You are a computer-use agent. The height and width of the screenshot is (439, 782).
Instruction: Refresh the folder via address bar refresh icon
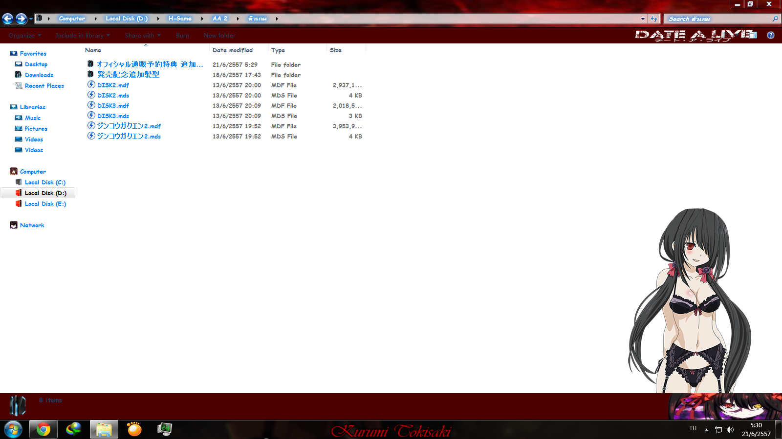(x=654, y=19)
